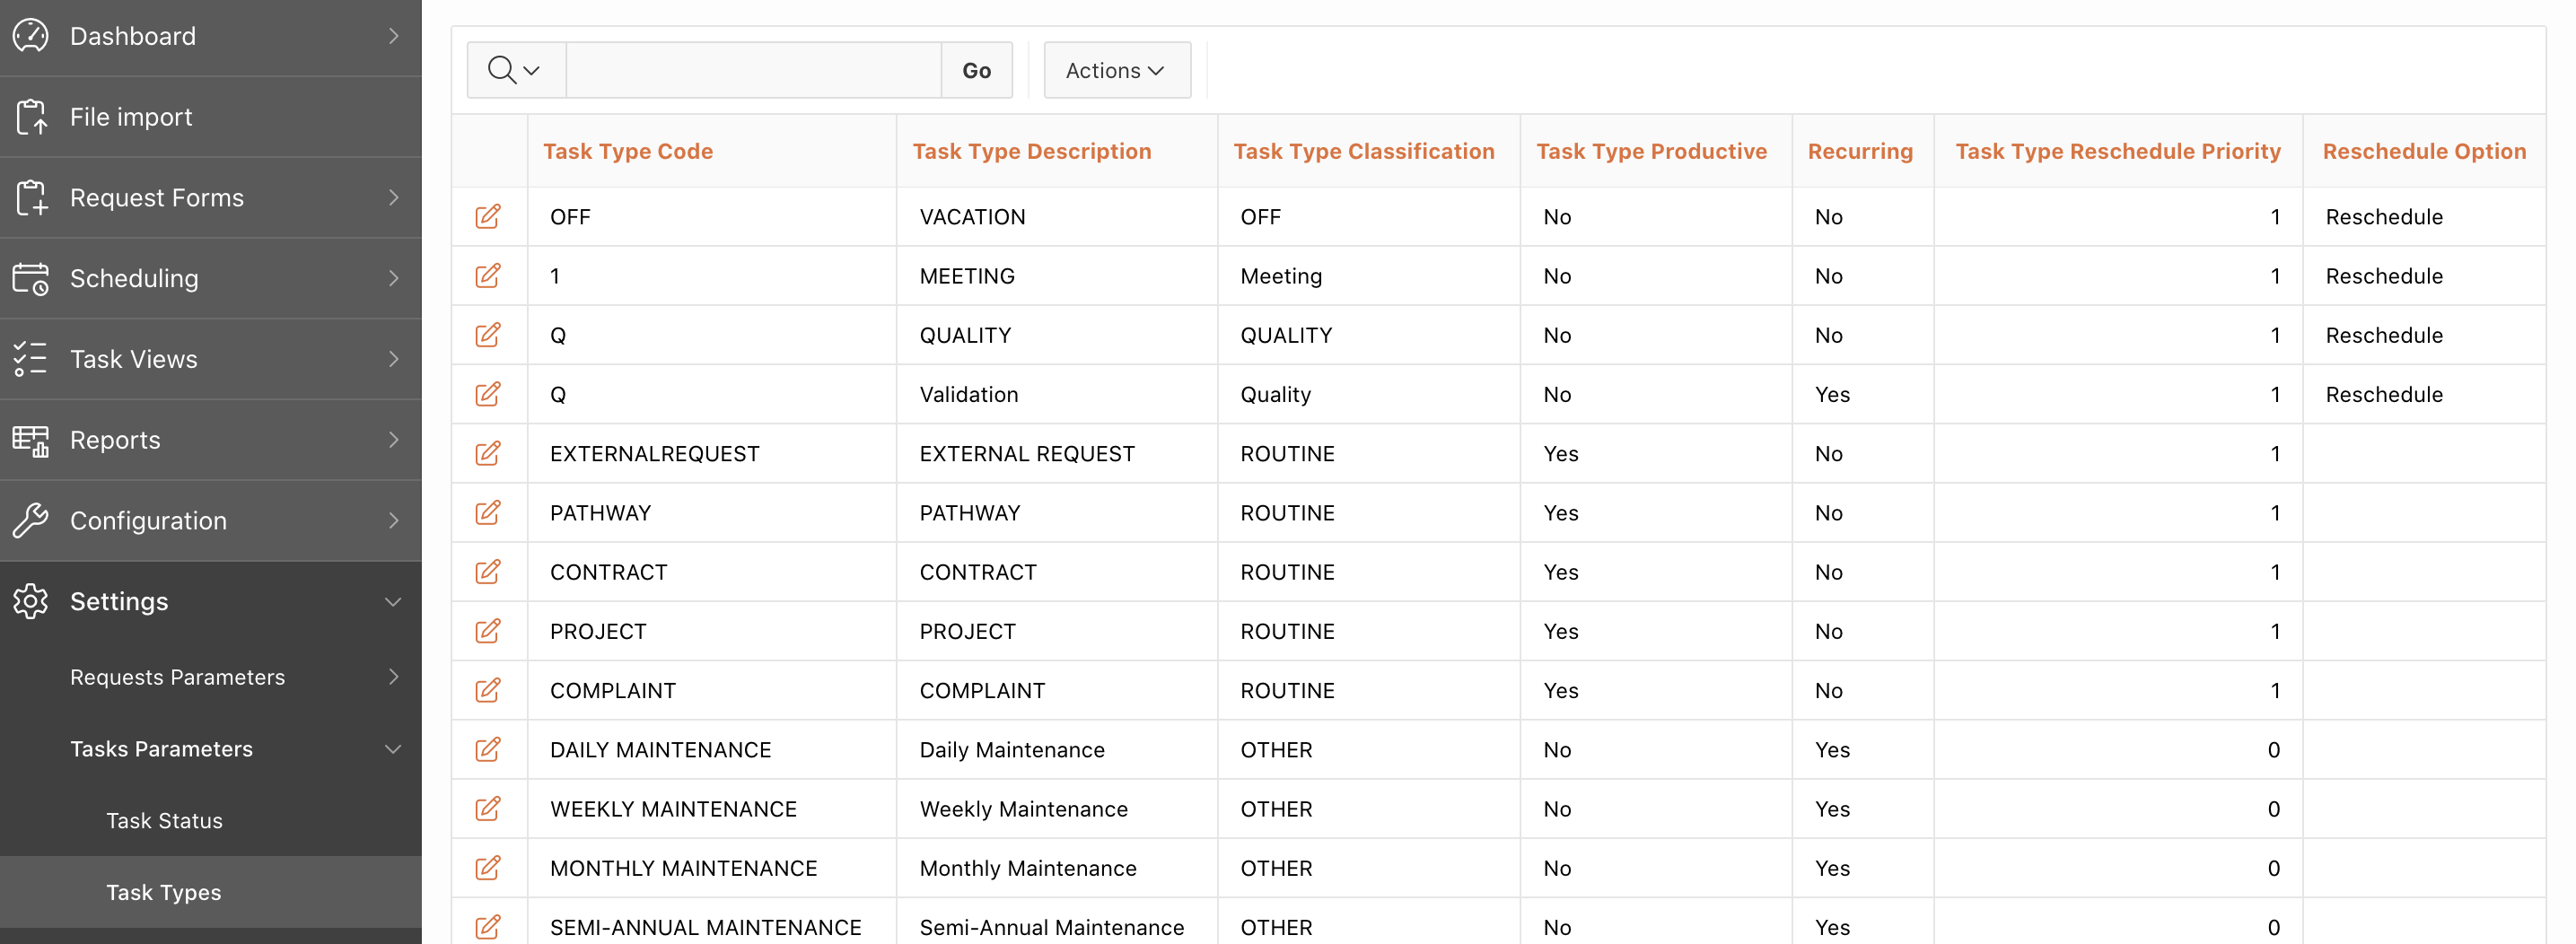Screen dimensions: 2576x944
Task: Expand the Reports chevron
Action: pos(394,440)
